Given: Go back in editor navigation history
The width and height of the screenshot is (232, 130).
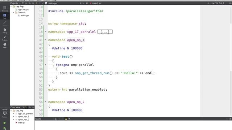Looking at the screenshot, I should point(36,3).
